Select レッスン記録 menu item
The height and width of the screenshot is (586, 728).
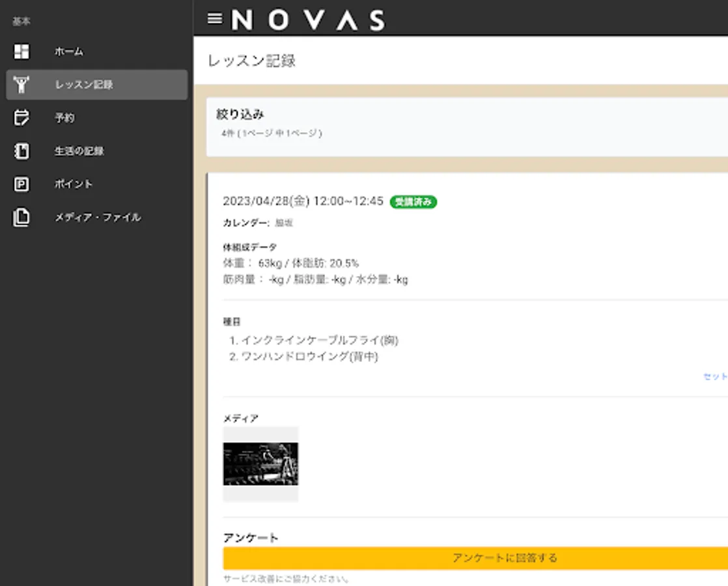click(96, 85)
